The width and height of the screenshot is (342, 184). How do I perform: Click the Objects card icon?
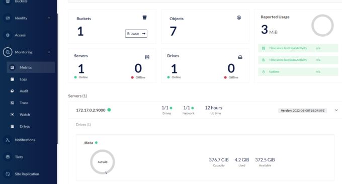[239, 18]
